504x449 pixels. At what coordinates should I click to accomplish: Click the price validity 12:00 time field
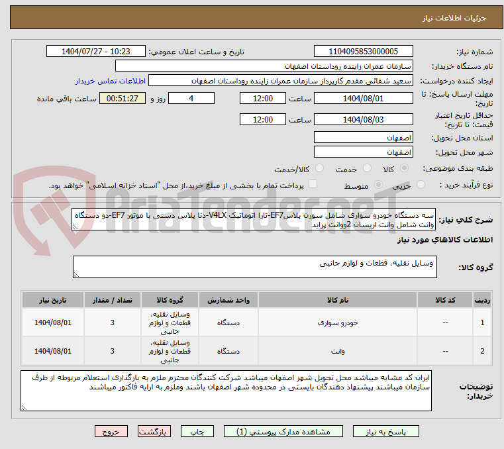point(263,120)
